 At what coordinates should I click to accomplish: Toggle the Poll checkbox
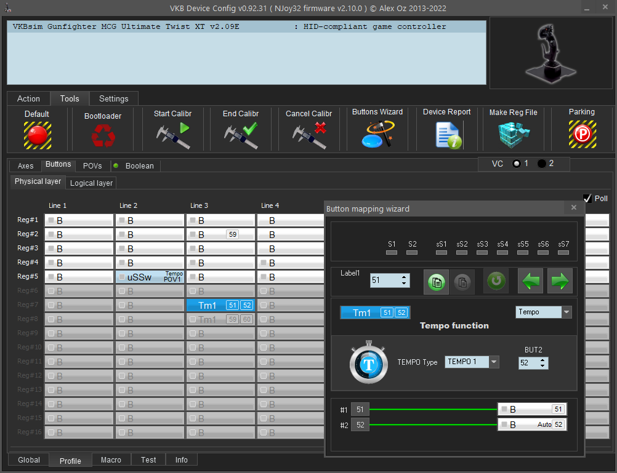click(587, 199)
